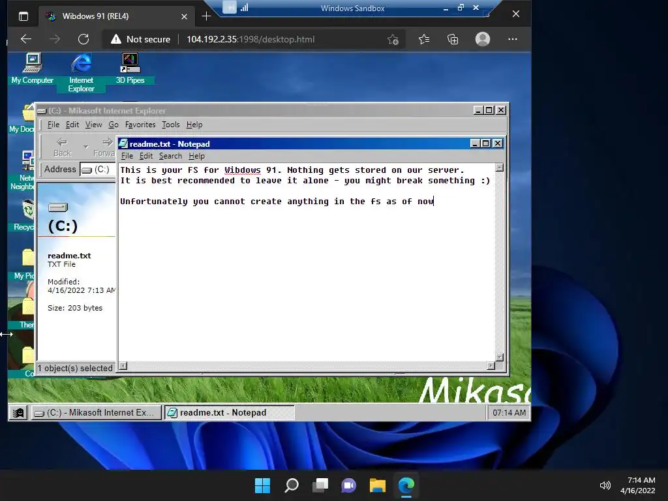Close the (C:) Mikasoft Internet Explorer window
This screenshot has height=501, width=668.
pyautogui.click(x=501, y=110)
